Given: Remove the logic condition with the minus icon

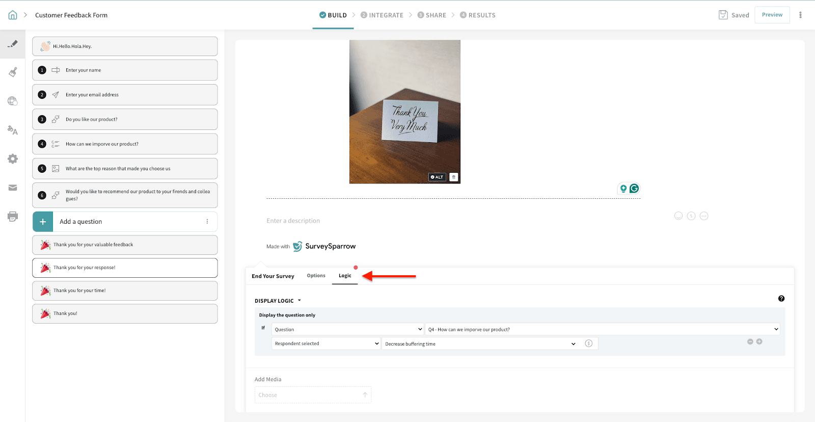Looking at the screenshot, I should click(750, 341).
